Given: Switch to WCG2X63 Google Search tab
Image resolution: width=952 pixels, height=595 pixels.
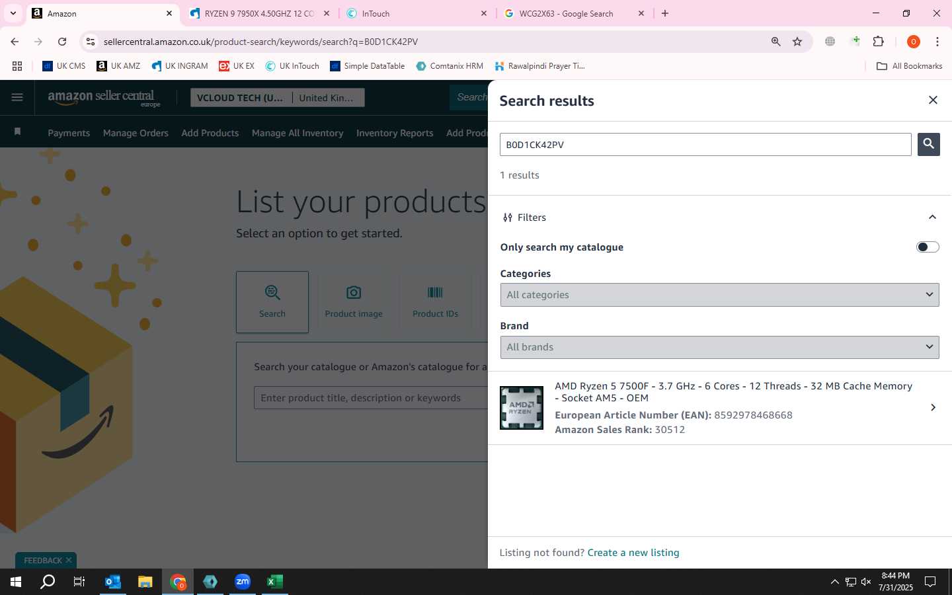Looking at the screenshot, I should coord(574,13).
